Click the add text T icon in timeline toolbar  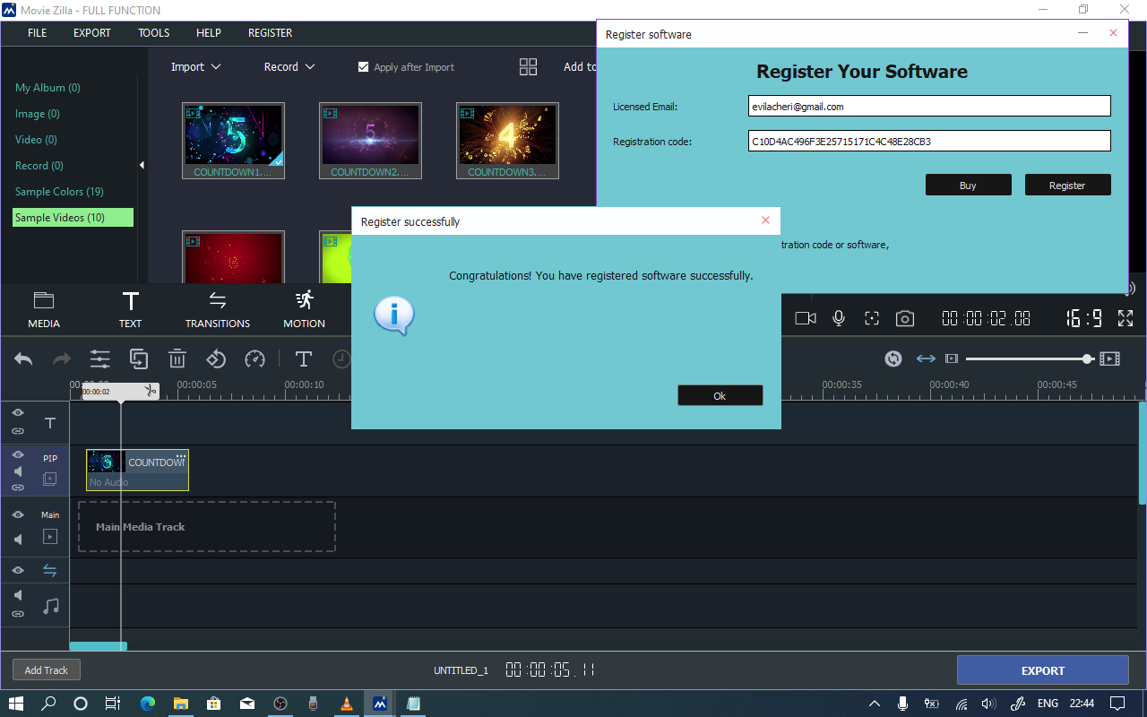point(304,359)
